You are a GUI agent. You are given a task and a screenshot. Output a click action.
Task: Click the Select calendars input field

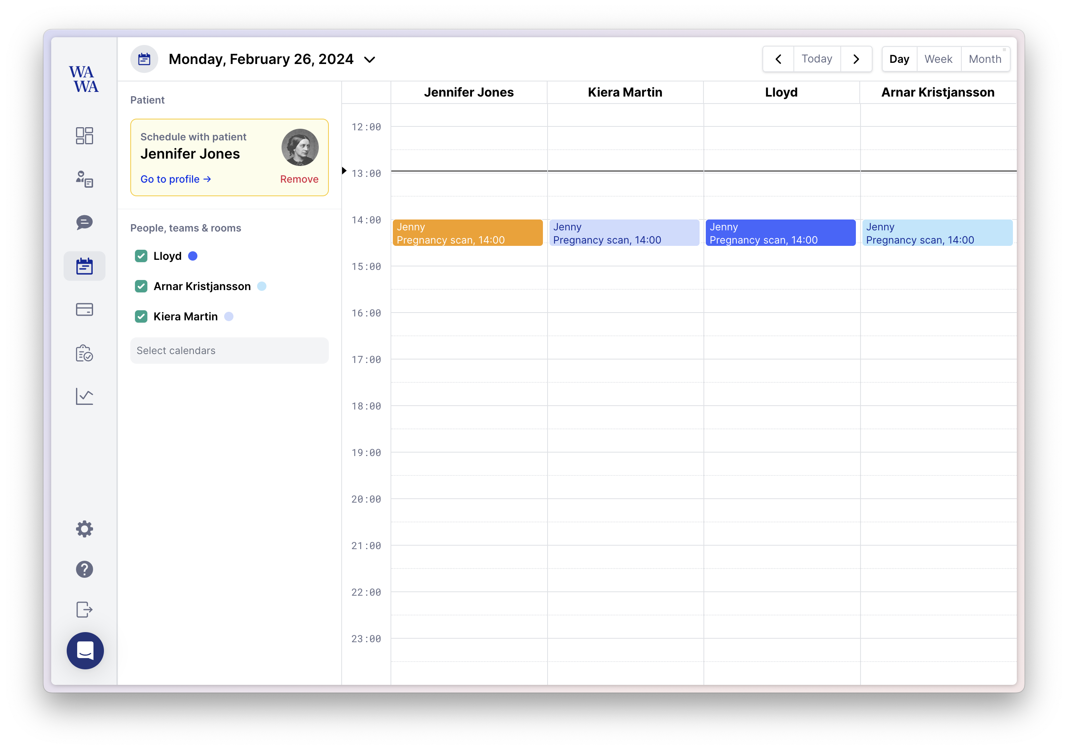coord(229,350)
